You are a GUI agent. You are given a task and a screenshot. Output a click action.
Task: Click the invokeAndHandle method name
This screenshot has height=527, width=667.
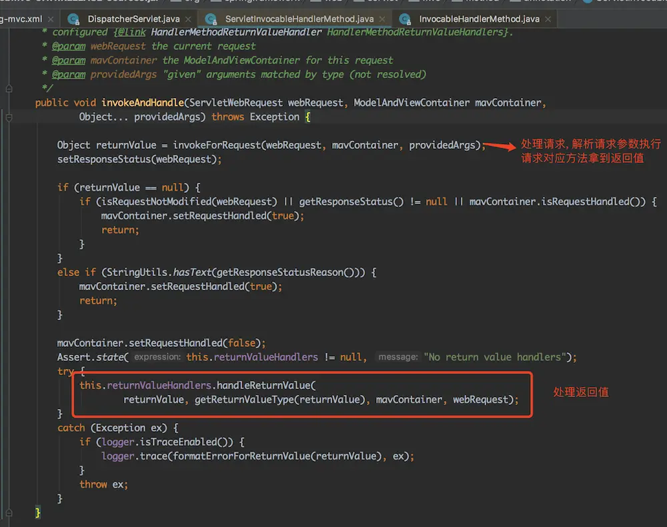tap(143, 103)
